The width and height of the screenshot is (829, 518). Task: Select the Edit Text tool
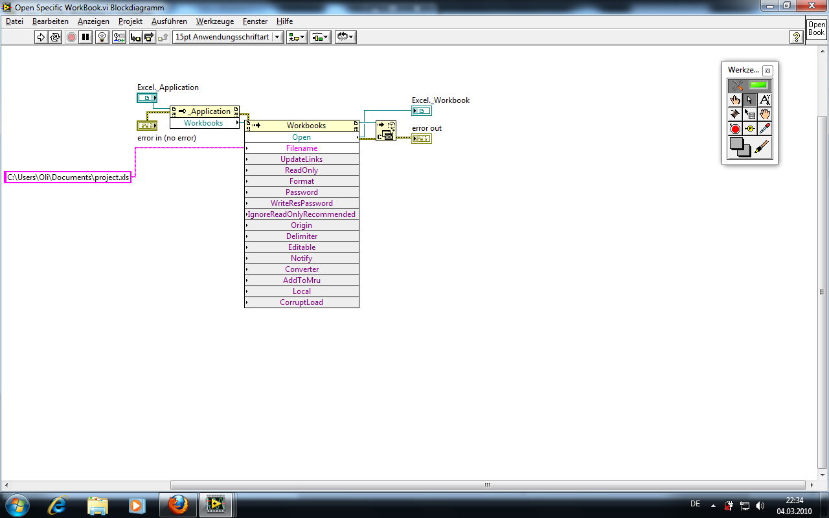click(x=765, y=100)
